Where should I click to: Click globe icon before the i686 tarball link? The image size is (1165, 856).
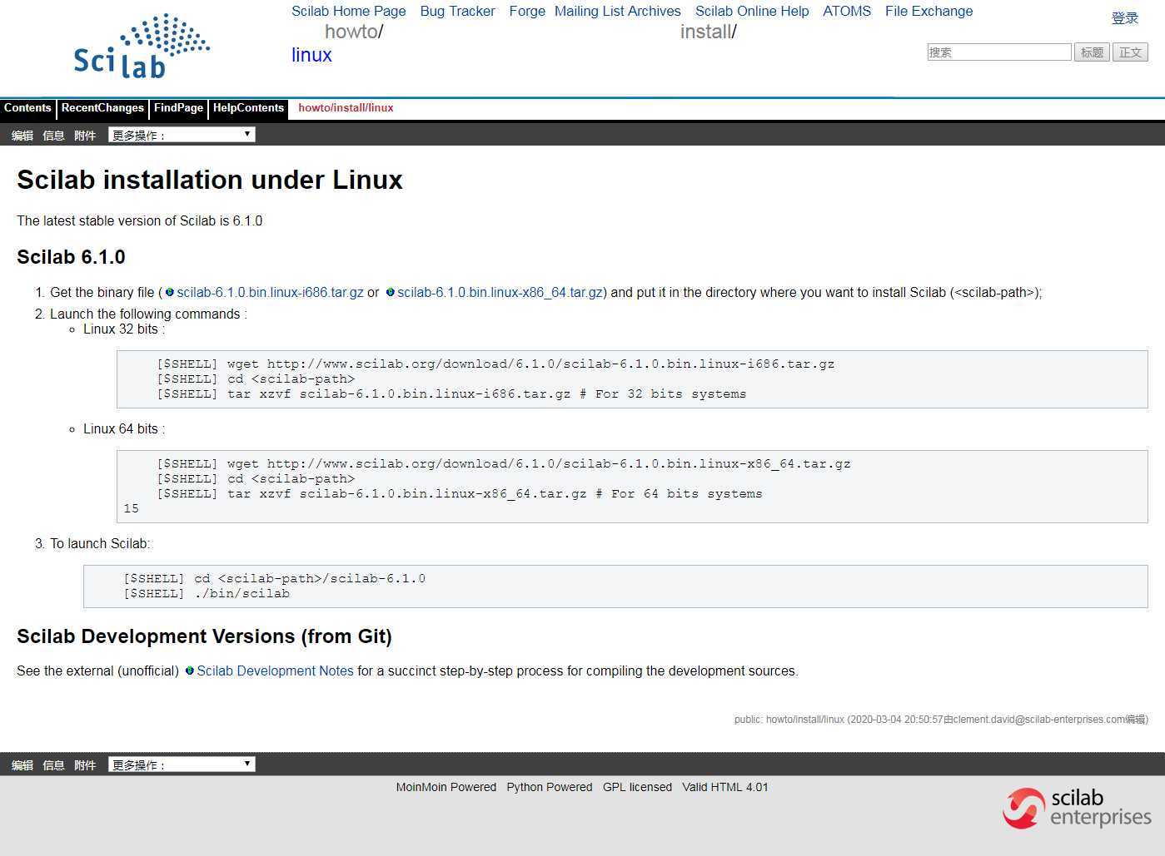[x=170, y=293]
